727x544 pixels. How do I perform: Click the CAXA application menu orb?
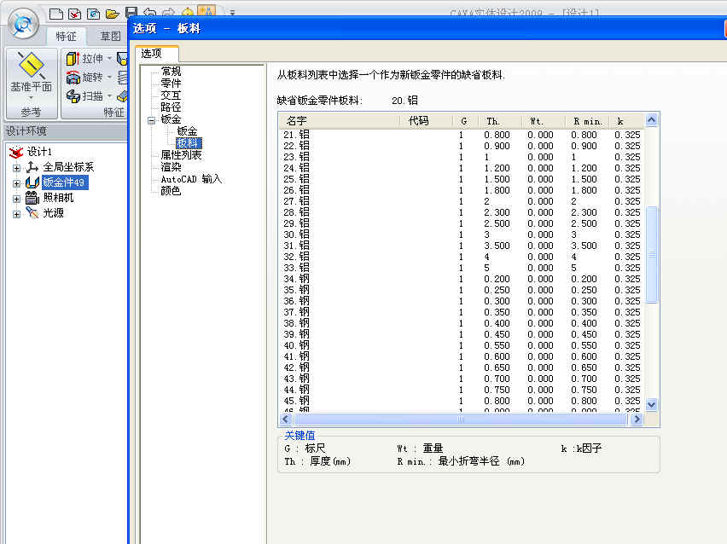pyautogui.click(x=26, y=21)
